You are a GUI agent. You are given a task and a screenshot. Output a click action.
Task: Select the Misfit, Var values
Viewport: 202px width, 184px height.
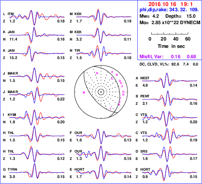tap(168, 56)
